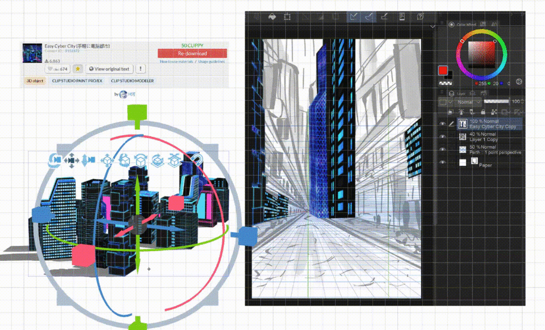Open the third color palette tab icon
The height and width of the screenshot is (330, 545).
(x=494, y=24)
